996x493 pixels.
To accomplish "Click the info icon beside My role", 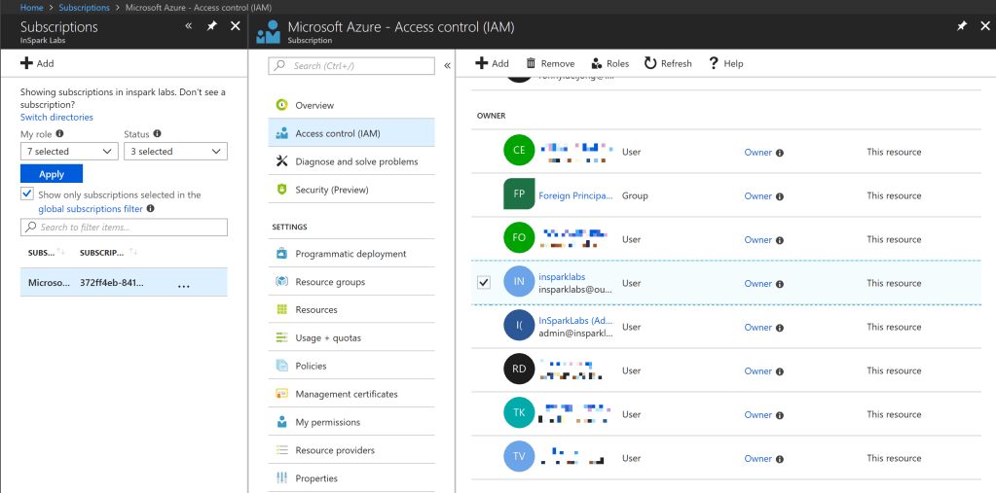I will pos(60,134).
